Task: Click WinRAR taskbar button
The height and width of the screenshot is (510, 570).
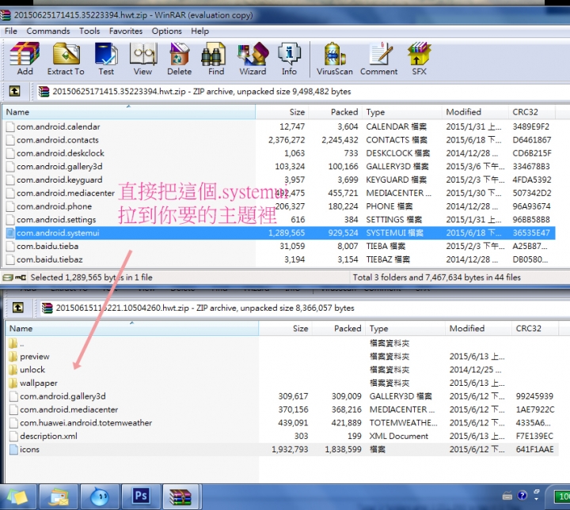Action: click(x=180, y=496)
